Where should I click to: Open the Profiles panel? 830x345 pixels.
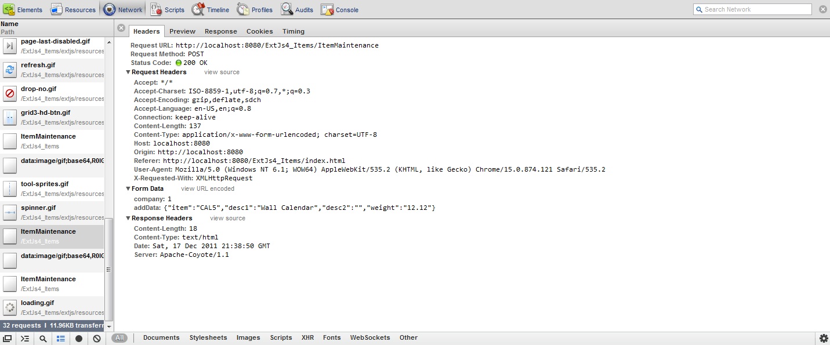tap(255, 9)
